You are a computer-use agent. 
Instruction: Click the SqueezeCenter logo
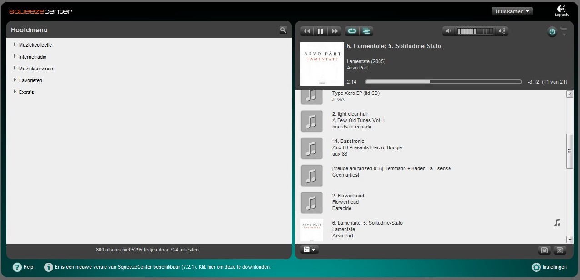pyautogui.click(x=40, y=11)
